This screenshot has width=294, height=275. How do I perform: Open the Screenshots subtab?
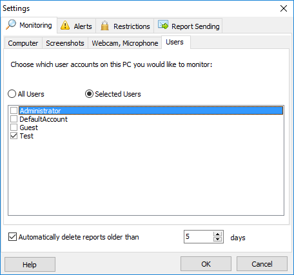pyautogui.click(x=65, y=43)
